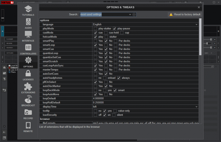The height and width of the screenshot is (142, 221).
Task: Select the quantizeSetCue setting name
Action: click(52, 57)
